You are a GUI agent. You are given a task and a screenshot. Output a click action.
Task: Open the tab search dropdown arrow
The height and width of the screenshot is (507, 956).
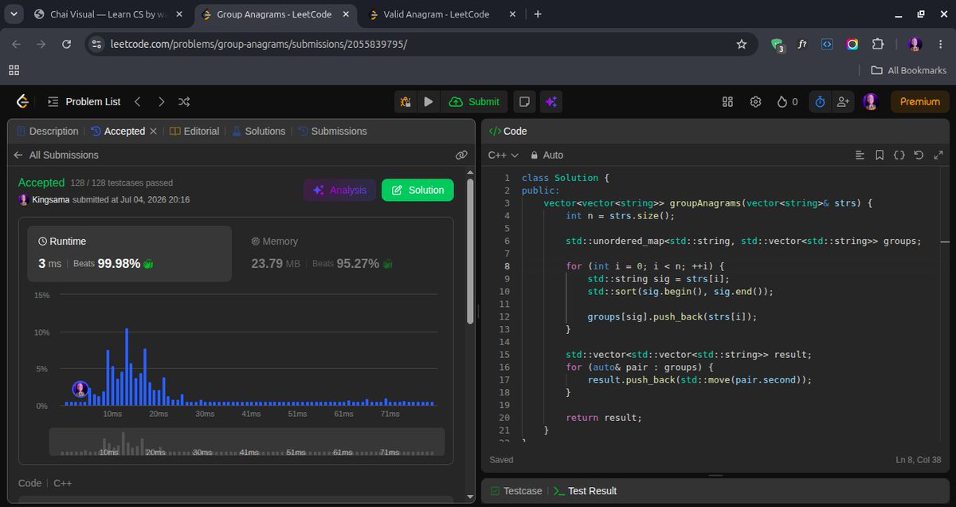click(14, 14)
